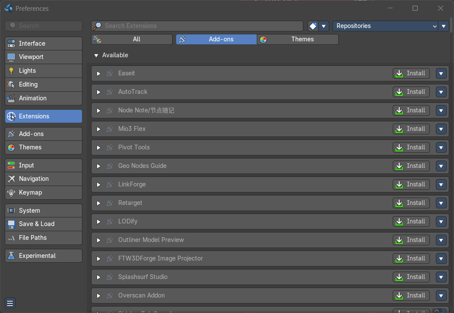Click the Viewport monitor icon

(x=11, y=57)
